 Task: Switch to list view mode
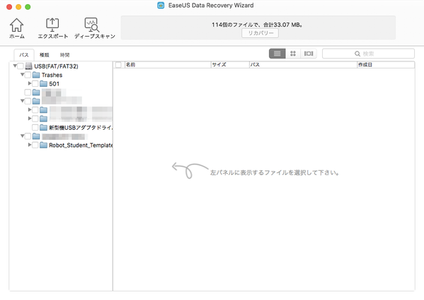pyautogui.click(x=277, y=54)
